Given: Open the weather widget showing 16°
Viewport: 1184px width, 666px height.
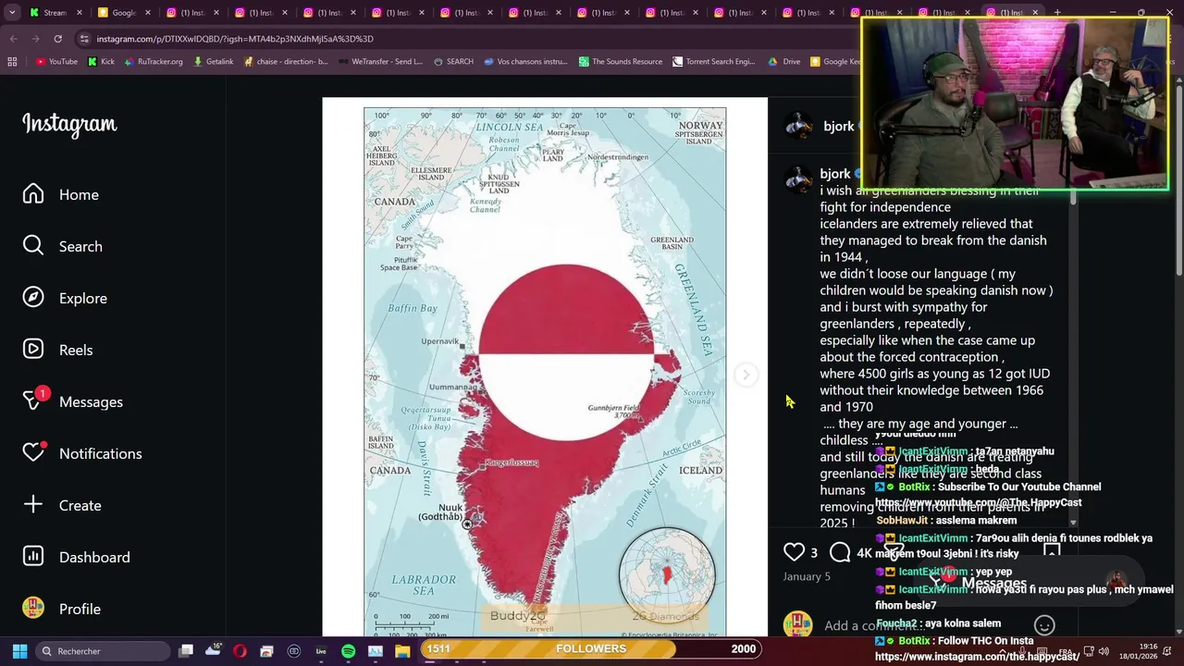Looking at the screenshot, I should click(213, 650).
